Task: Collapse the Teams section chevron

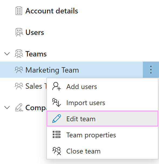Action: 7,54
